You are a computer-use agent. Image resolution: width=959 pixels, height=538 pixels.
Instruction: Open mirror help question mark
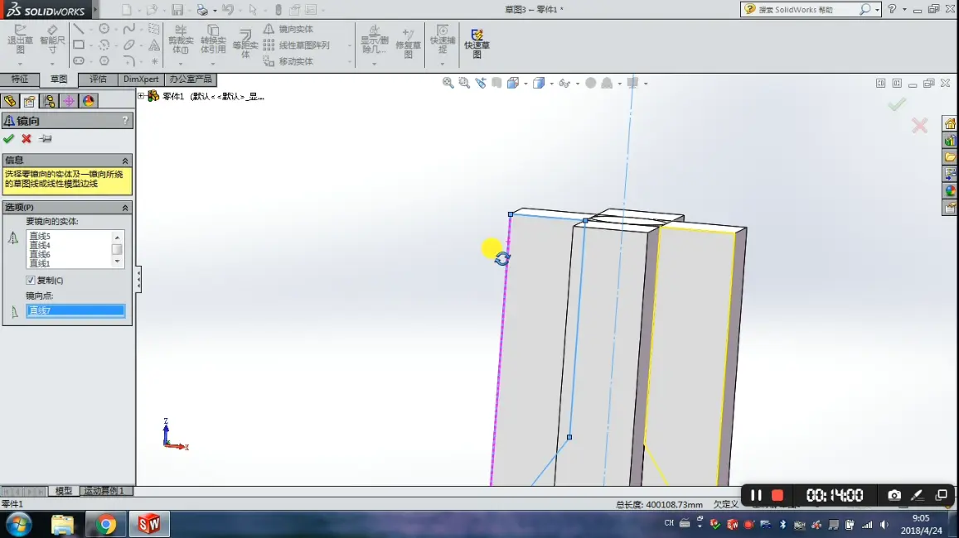tap(125, 120)
